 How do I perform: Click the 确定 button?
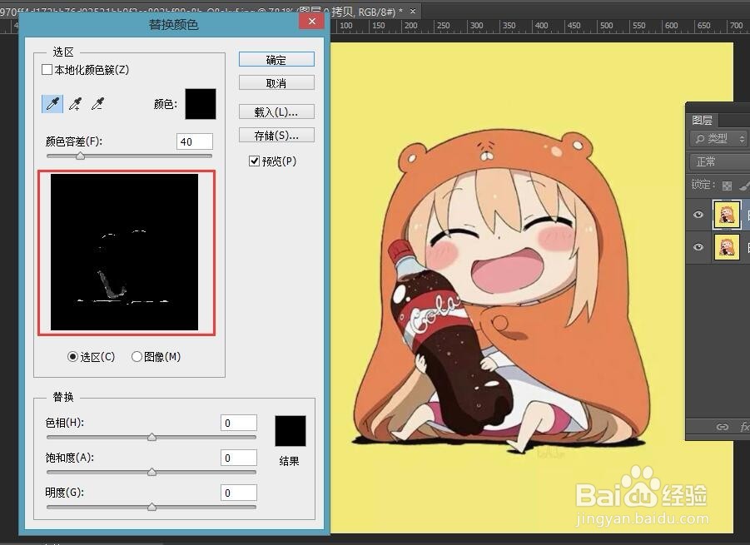(x=276, y=60)
